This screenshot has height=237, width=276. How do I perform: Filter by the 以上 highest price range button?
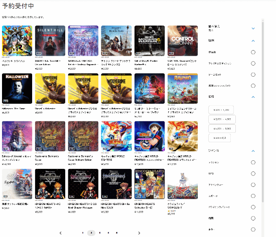point(219,138)
